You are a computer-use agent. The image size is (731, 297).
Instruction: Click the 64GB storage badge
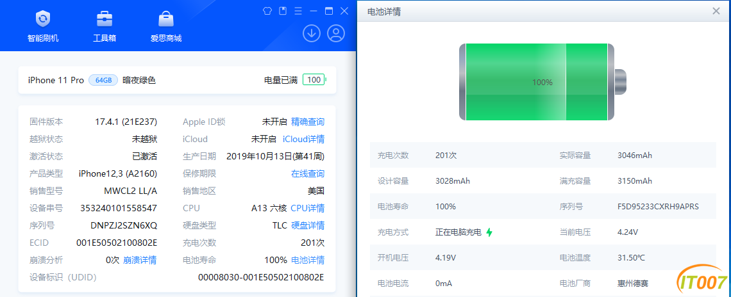coord(103,80)
